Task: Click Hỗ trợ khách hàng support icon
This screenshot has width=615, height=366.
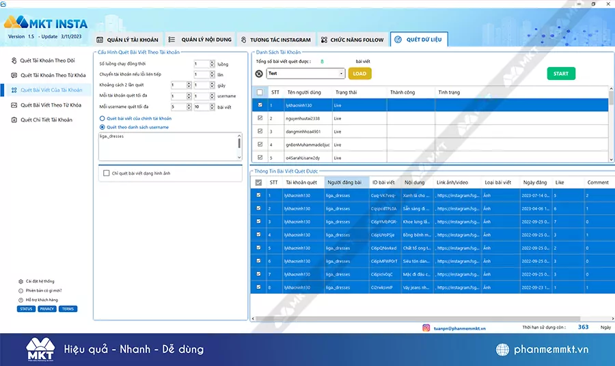Action: [20, 300]
